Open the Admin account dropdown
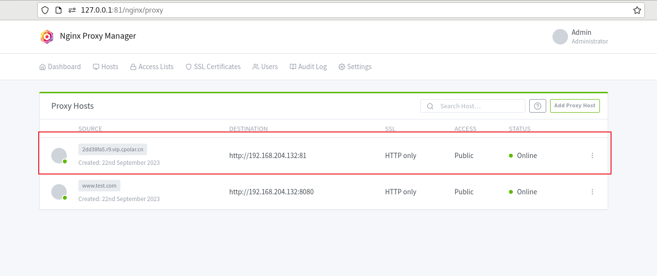657x276 pixels. 581,37
